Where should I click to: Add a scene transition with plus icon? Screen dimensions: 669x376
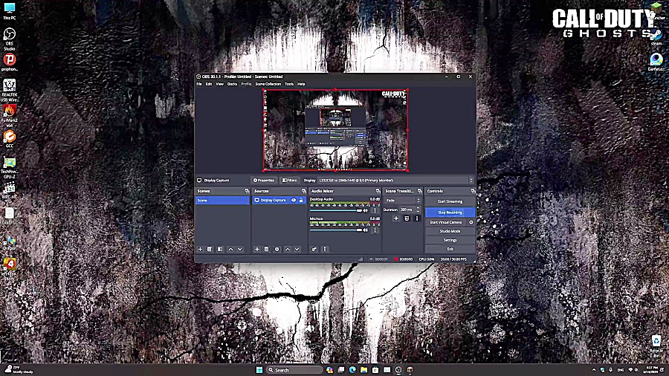[396, 218]
